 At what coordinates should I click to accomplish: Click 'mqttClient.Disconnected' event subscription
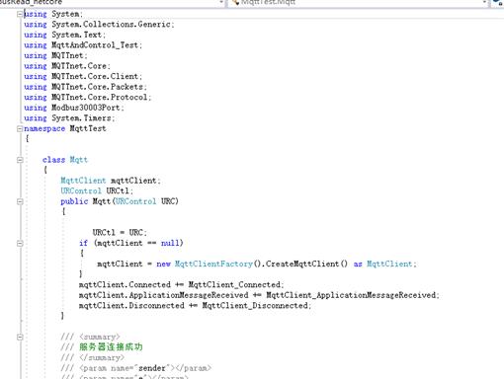(x=131, y=306)
